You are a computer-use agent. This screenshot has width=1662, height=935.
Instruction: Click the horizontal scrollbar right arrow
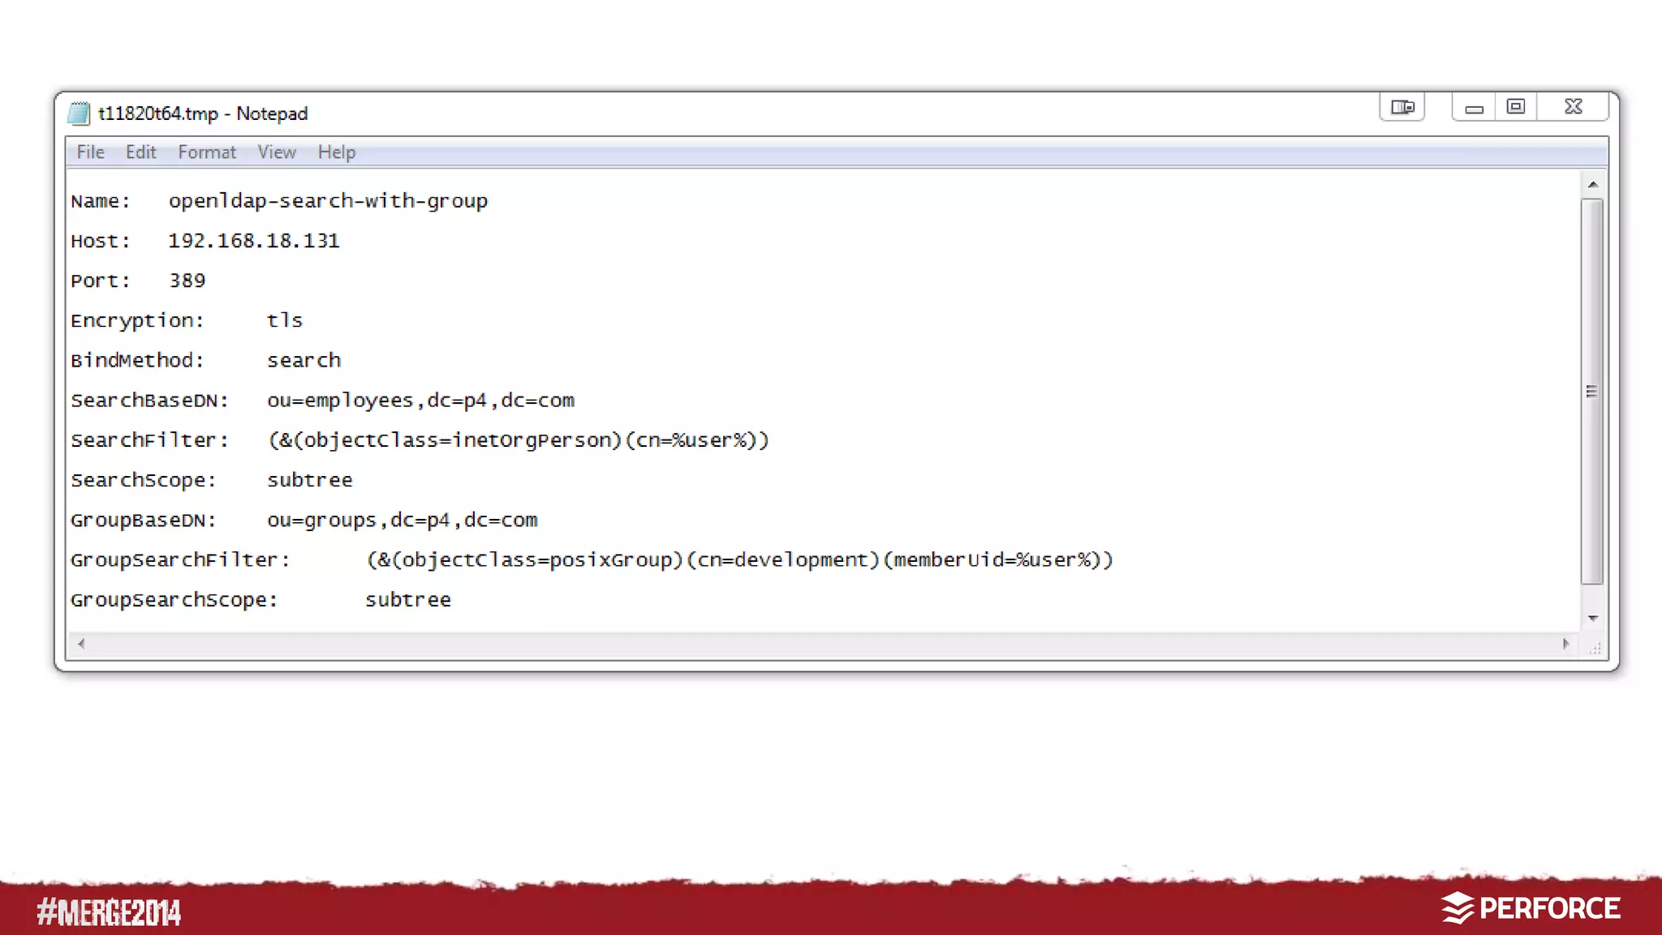coord(1565,644)
